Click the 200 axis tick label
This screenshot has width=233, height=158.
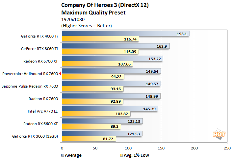(194, 148)
